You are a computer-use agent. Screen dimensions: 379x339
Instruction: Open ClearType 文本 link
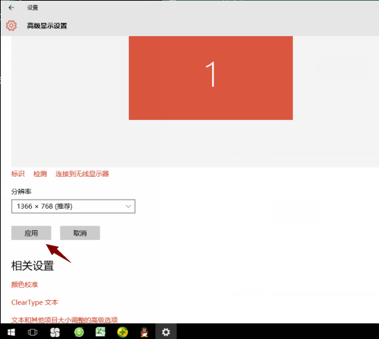[x=35, y=302]
